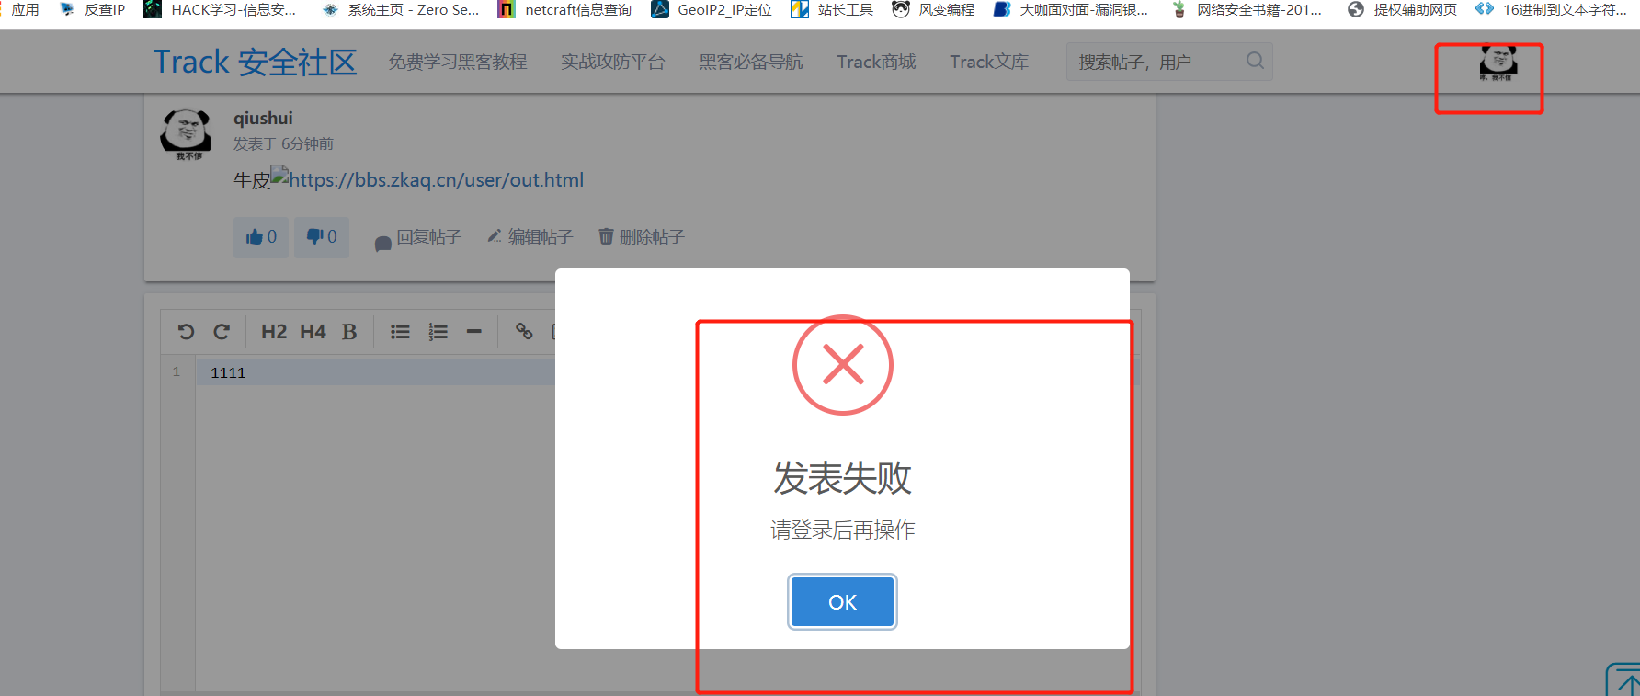
Task: Click the insert link chain icon
Action: (x=524, y=331)
